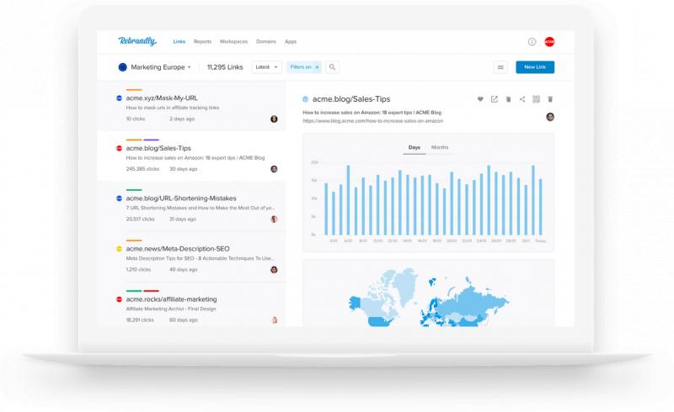Open the blog.acme.com destination URL
The width and height of the screenshot is (674, 412).
[372, 121]
